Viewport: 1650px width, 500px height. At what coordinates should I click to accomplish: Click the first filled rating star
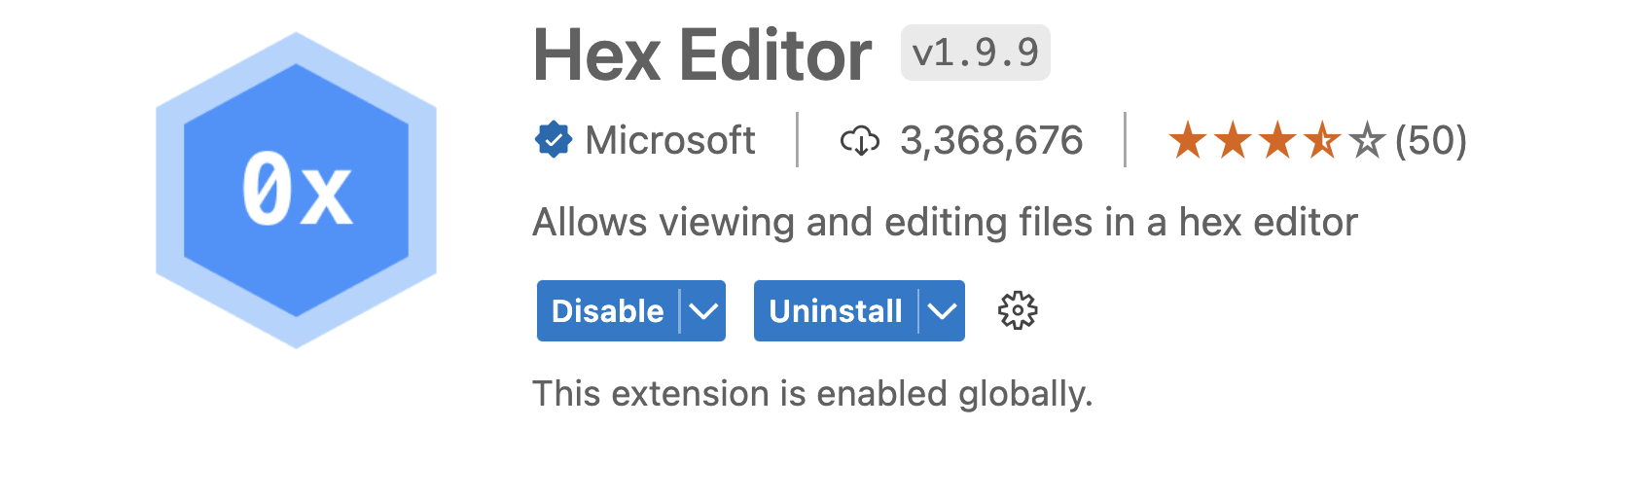pyautogui.click(x=1187, y=140)
